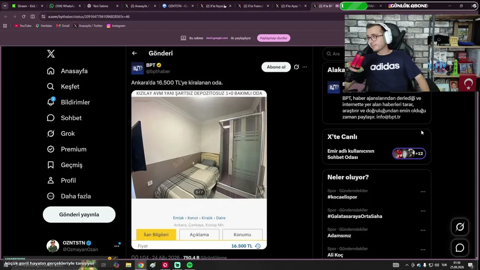Go to Profil page
The height and width of the screenshot is (270, 480).
61,180
